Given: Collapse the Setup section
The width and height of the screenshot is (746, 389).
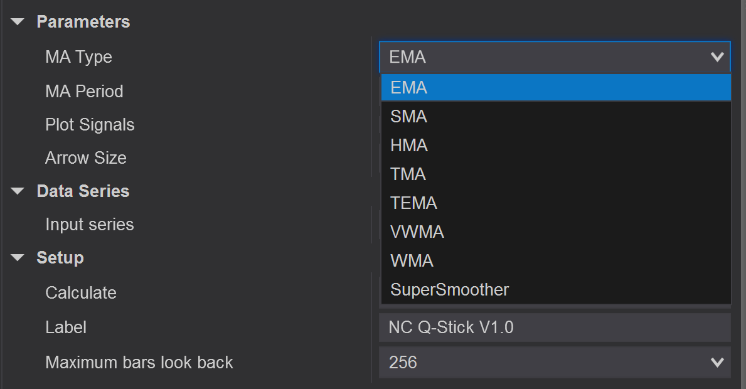Looking at the screenshot, I should [x=16, y=257].
